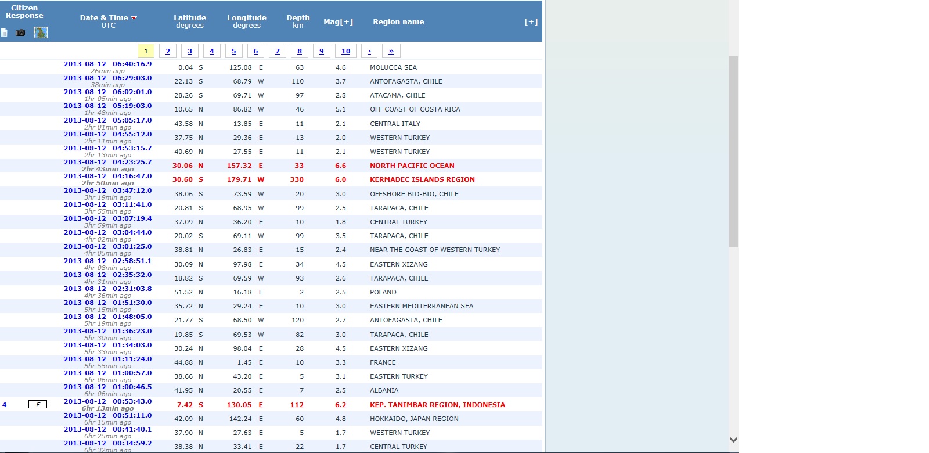Click the Latitude degrees column header
The height and width of the screenshot is (453, 929).
[190, 21]
